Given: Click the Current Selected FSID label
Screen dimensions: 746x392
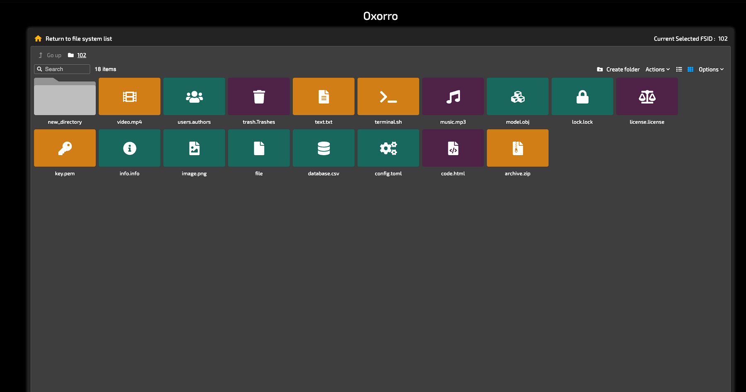Looking at the screenshot, I should point(684,38).
